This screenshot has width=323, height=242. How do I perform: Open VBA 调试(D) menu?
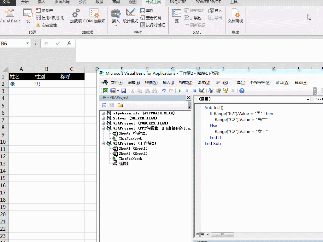pyautogui.click(x=204, y=83)
